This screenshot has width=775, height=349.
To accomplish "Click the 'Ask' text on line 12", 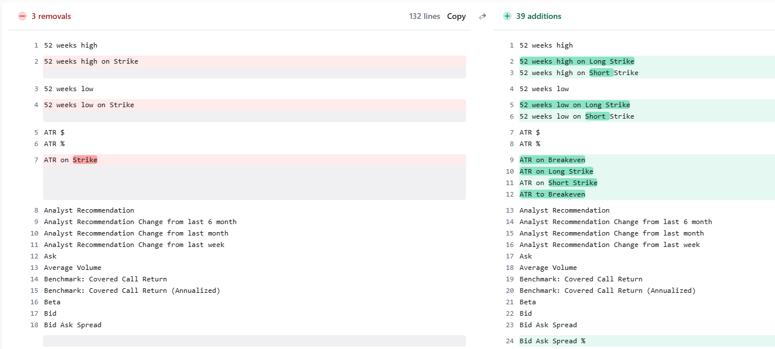I will 50,256.
